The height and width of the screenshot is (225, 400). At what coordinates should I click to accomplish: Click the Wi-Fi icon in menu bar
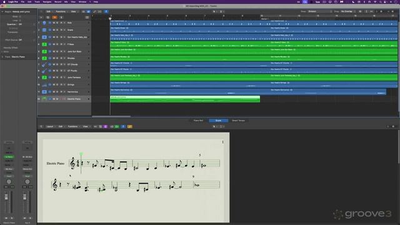(375, 2)
